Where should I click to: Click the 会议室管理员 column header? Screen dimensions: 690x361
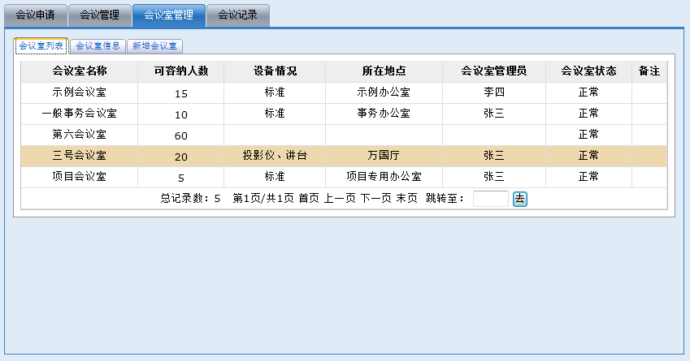(494, 71)
